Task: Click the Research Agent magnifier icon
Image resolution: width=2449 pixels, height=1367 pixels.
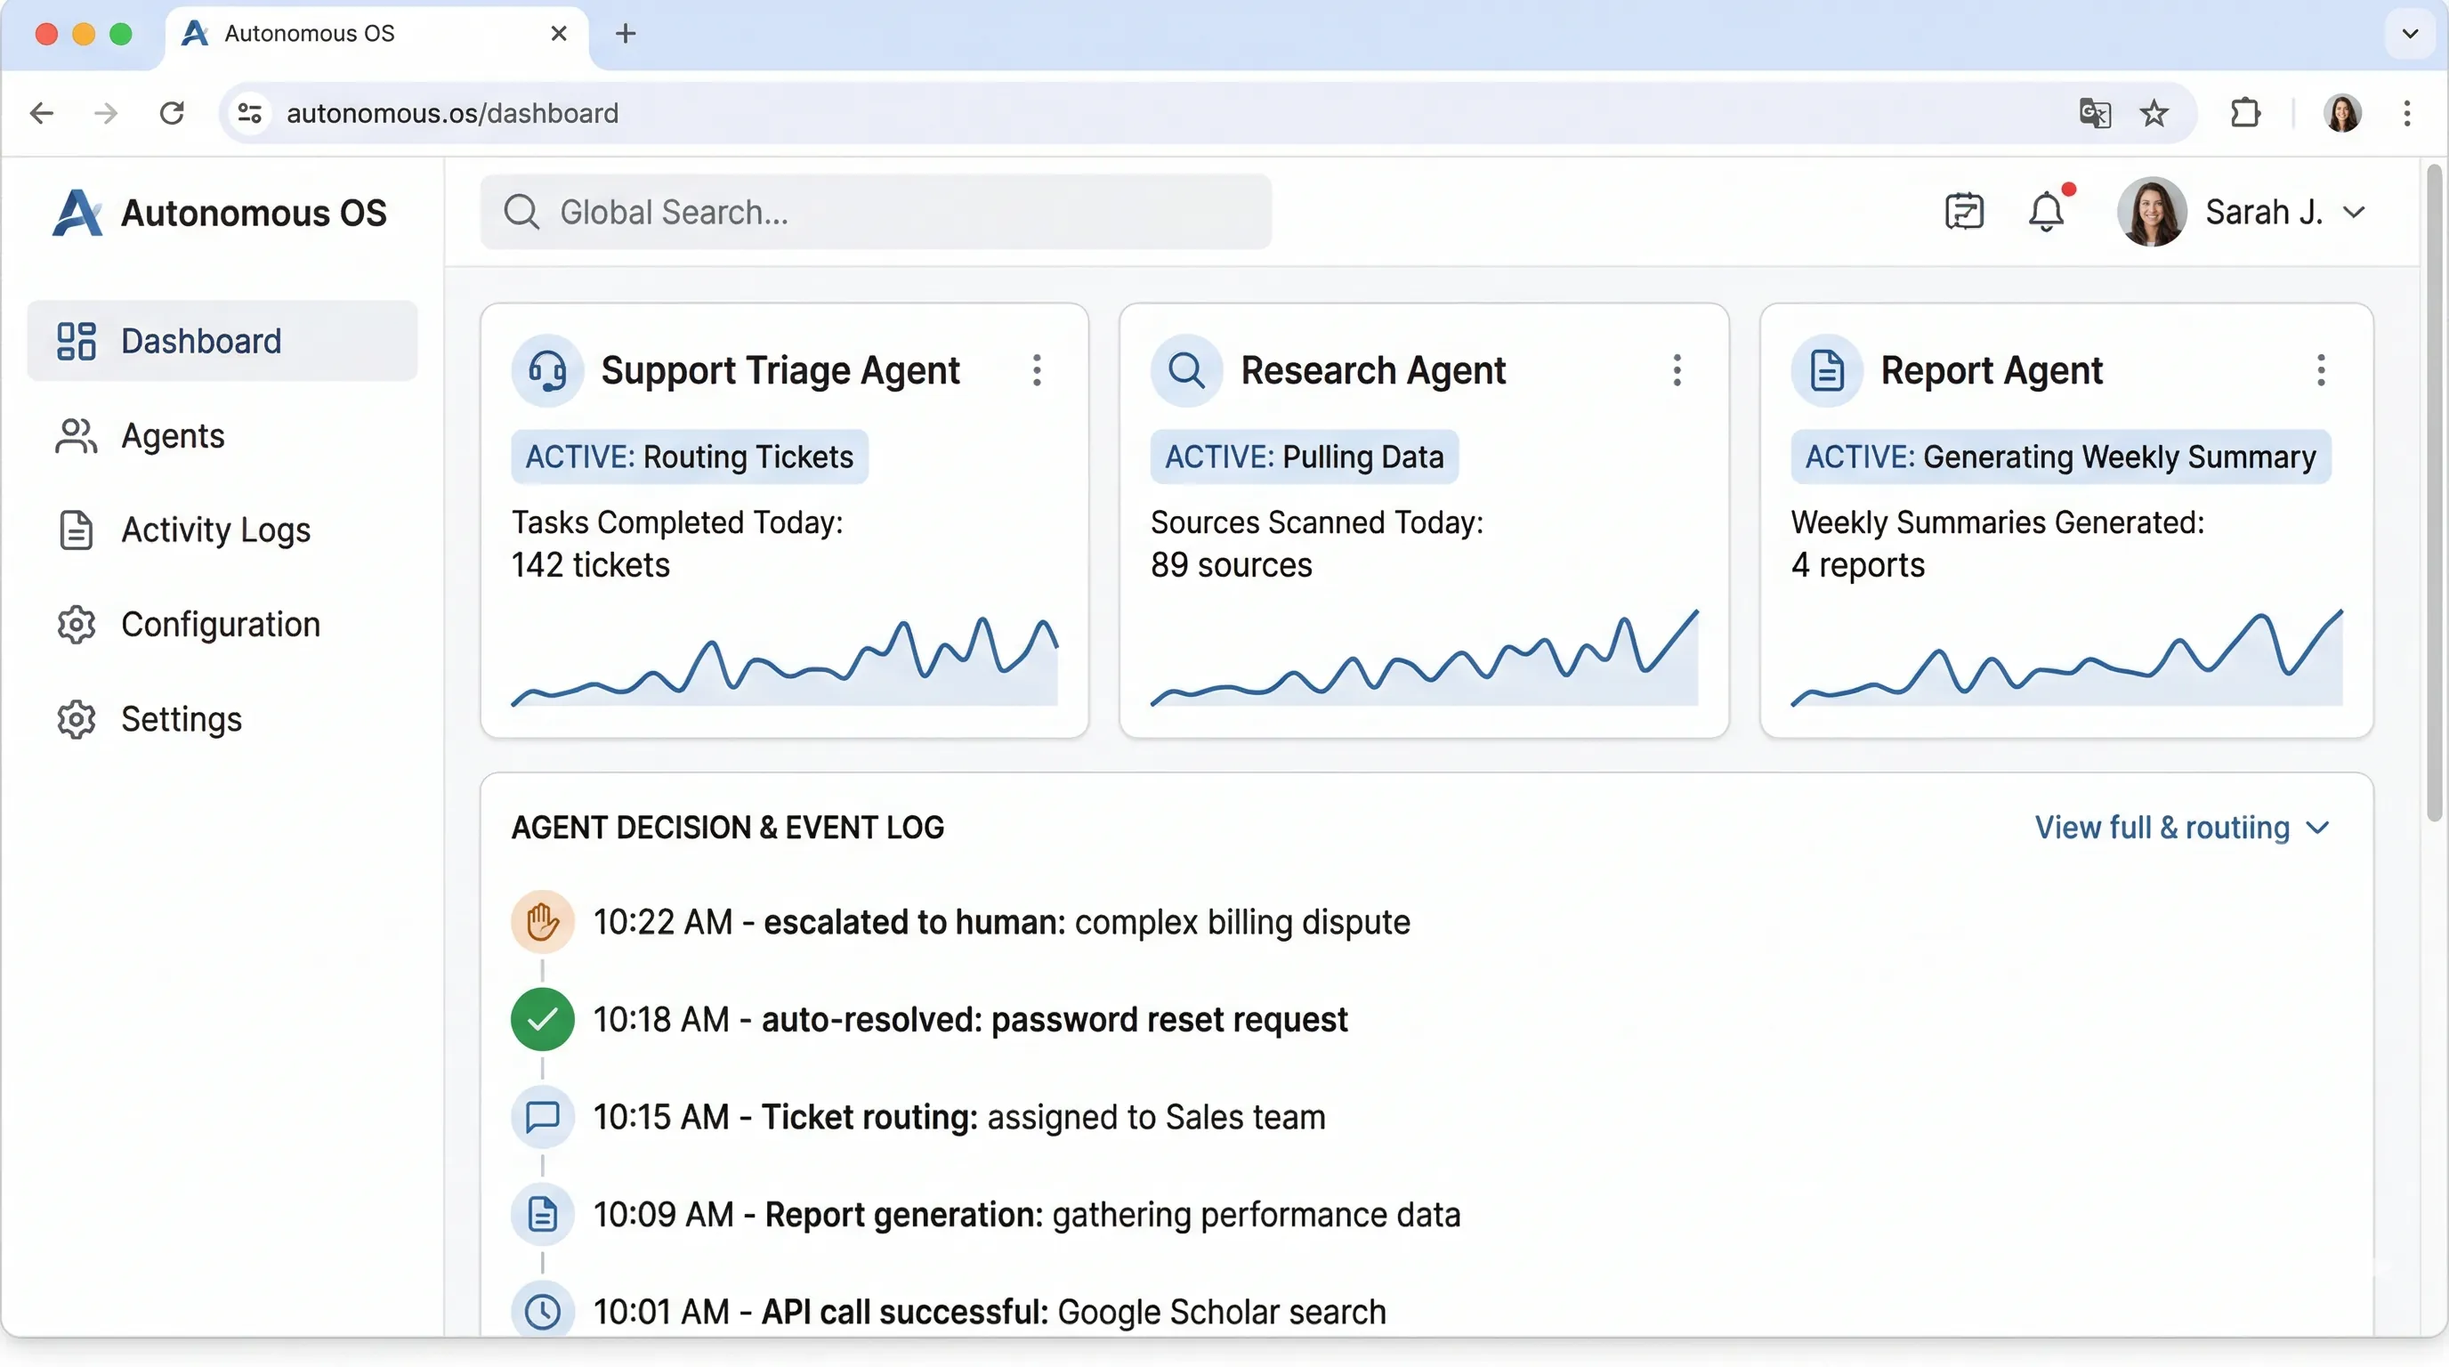Action: pyautogui.click(x=1185, y=370)
